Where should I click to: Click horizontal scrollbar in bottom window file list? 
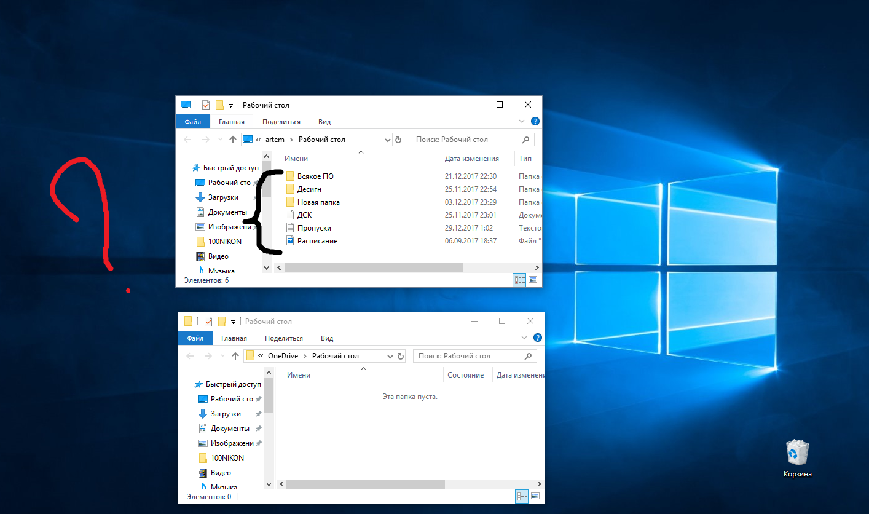pyautogui.click(x=366, y=484)
